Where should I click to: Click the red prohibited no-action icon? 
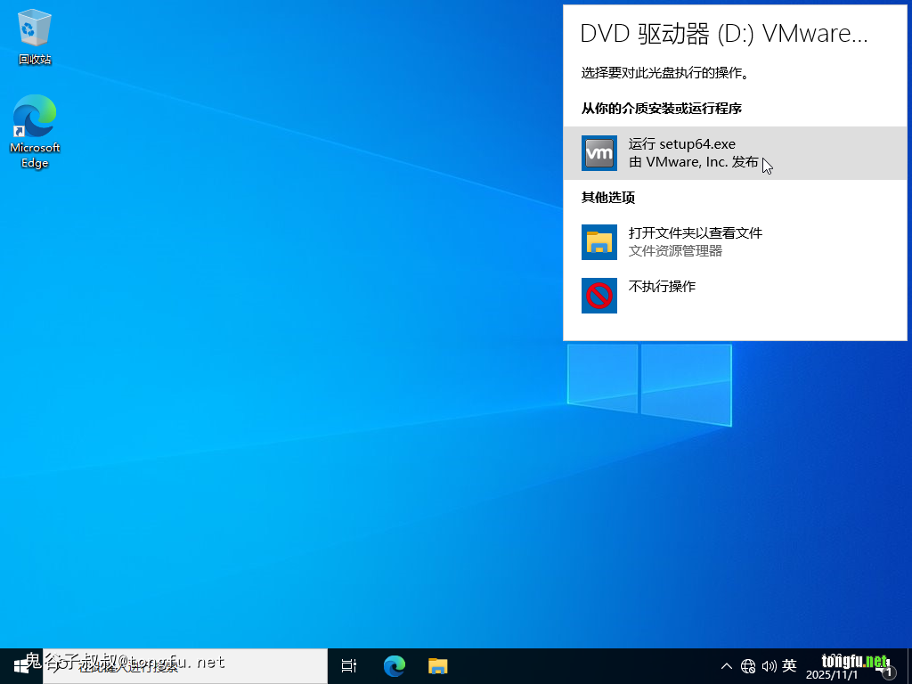[x=598, y=295]
